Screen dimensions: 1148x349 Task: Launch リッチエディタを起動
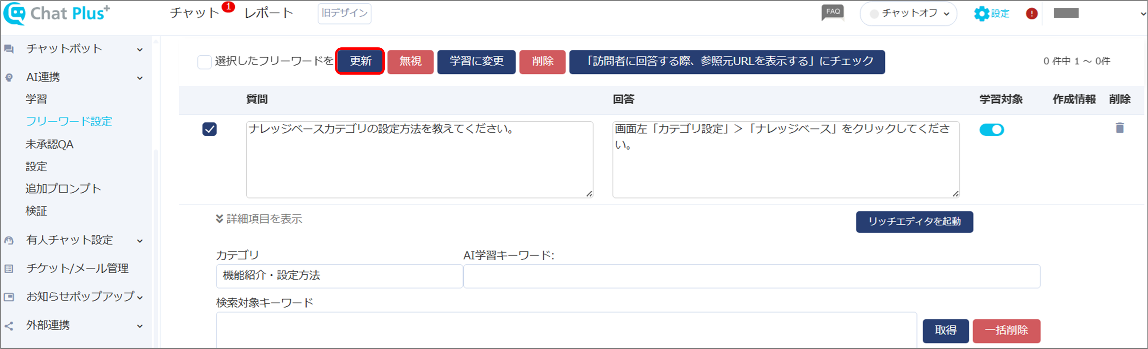(x=914, y=222)
